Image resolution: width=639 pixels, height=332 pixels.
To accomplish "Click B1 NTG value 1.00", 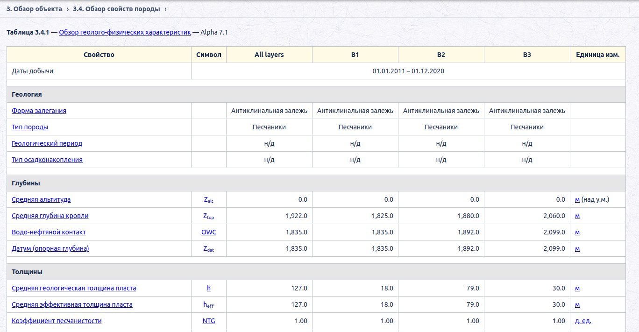I will pos(387,321).
